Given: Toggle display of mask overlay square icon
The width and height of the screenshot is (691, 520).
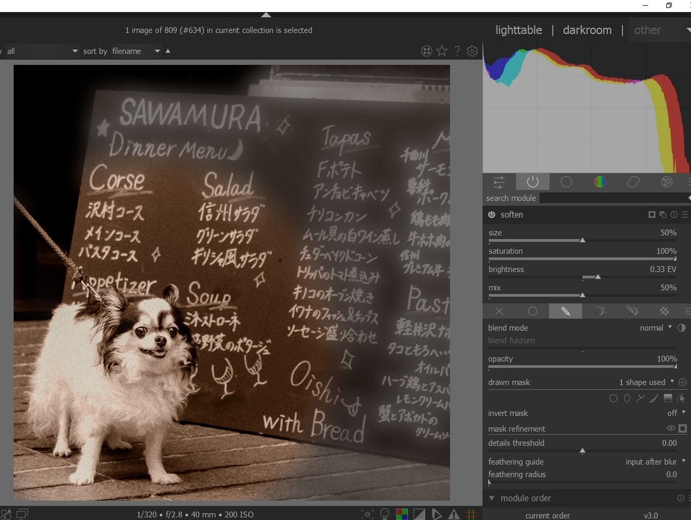Looking at the screenshot, I should (x=683, y=429).
